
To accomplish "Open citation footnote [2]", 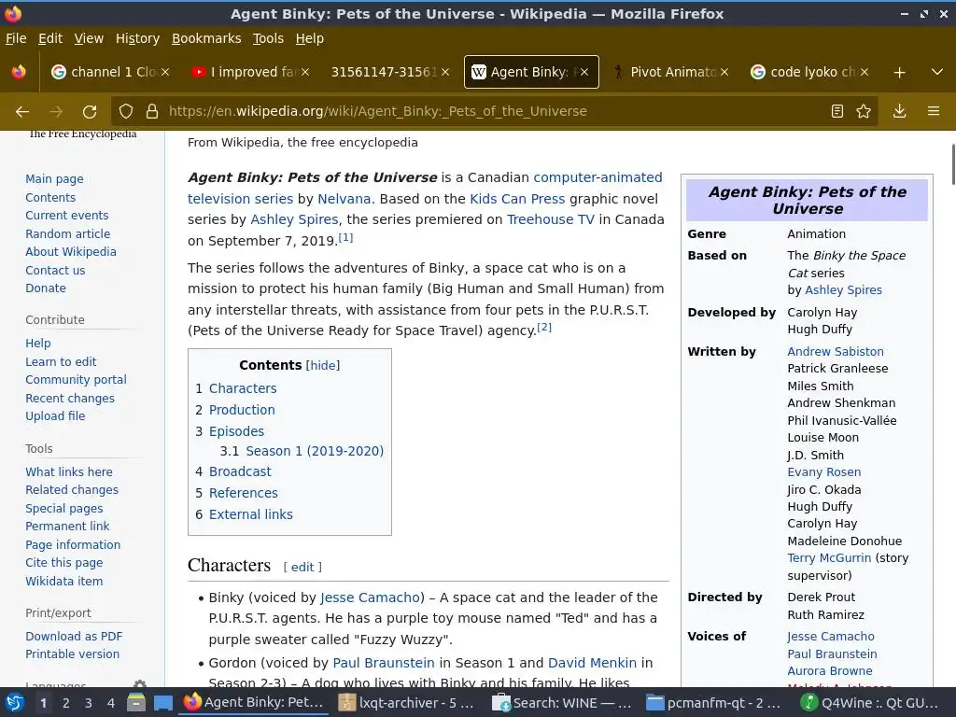I will point(544,328).
